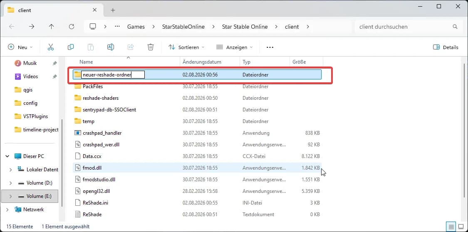Click the Netzwerk icon in sidebar
This screenshot has height=232, width=468.
18,209
